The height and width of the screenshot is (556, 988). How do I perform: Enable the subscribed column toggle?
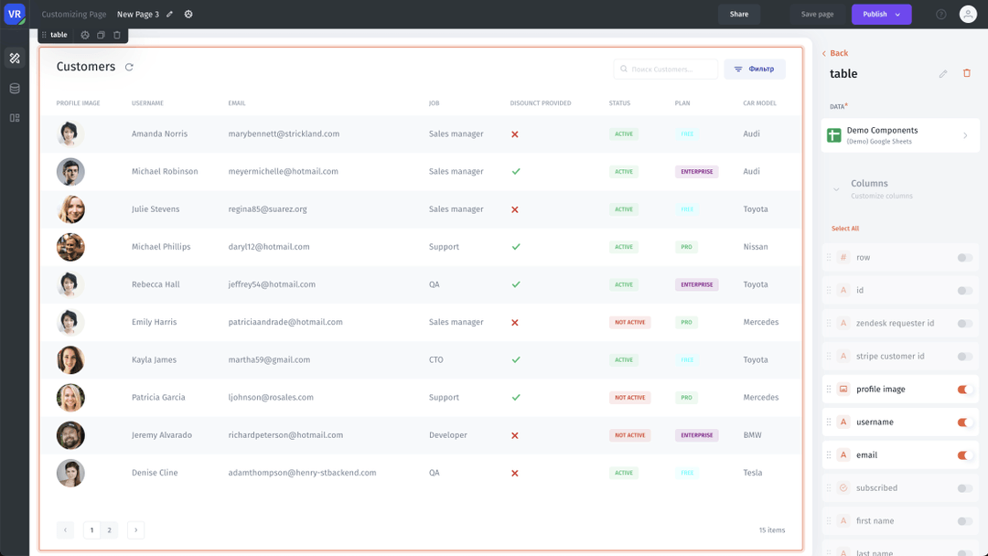tap(963, 487)
